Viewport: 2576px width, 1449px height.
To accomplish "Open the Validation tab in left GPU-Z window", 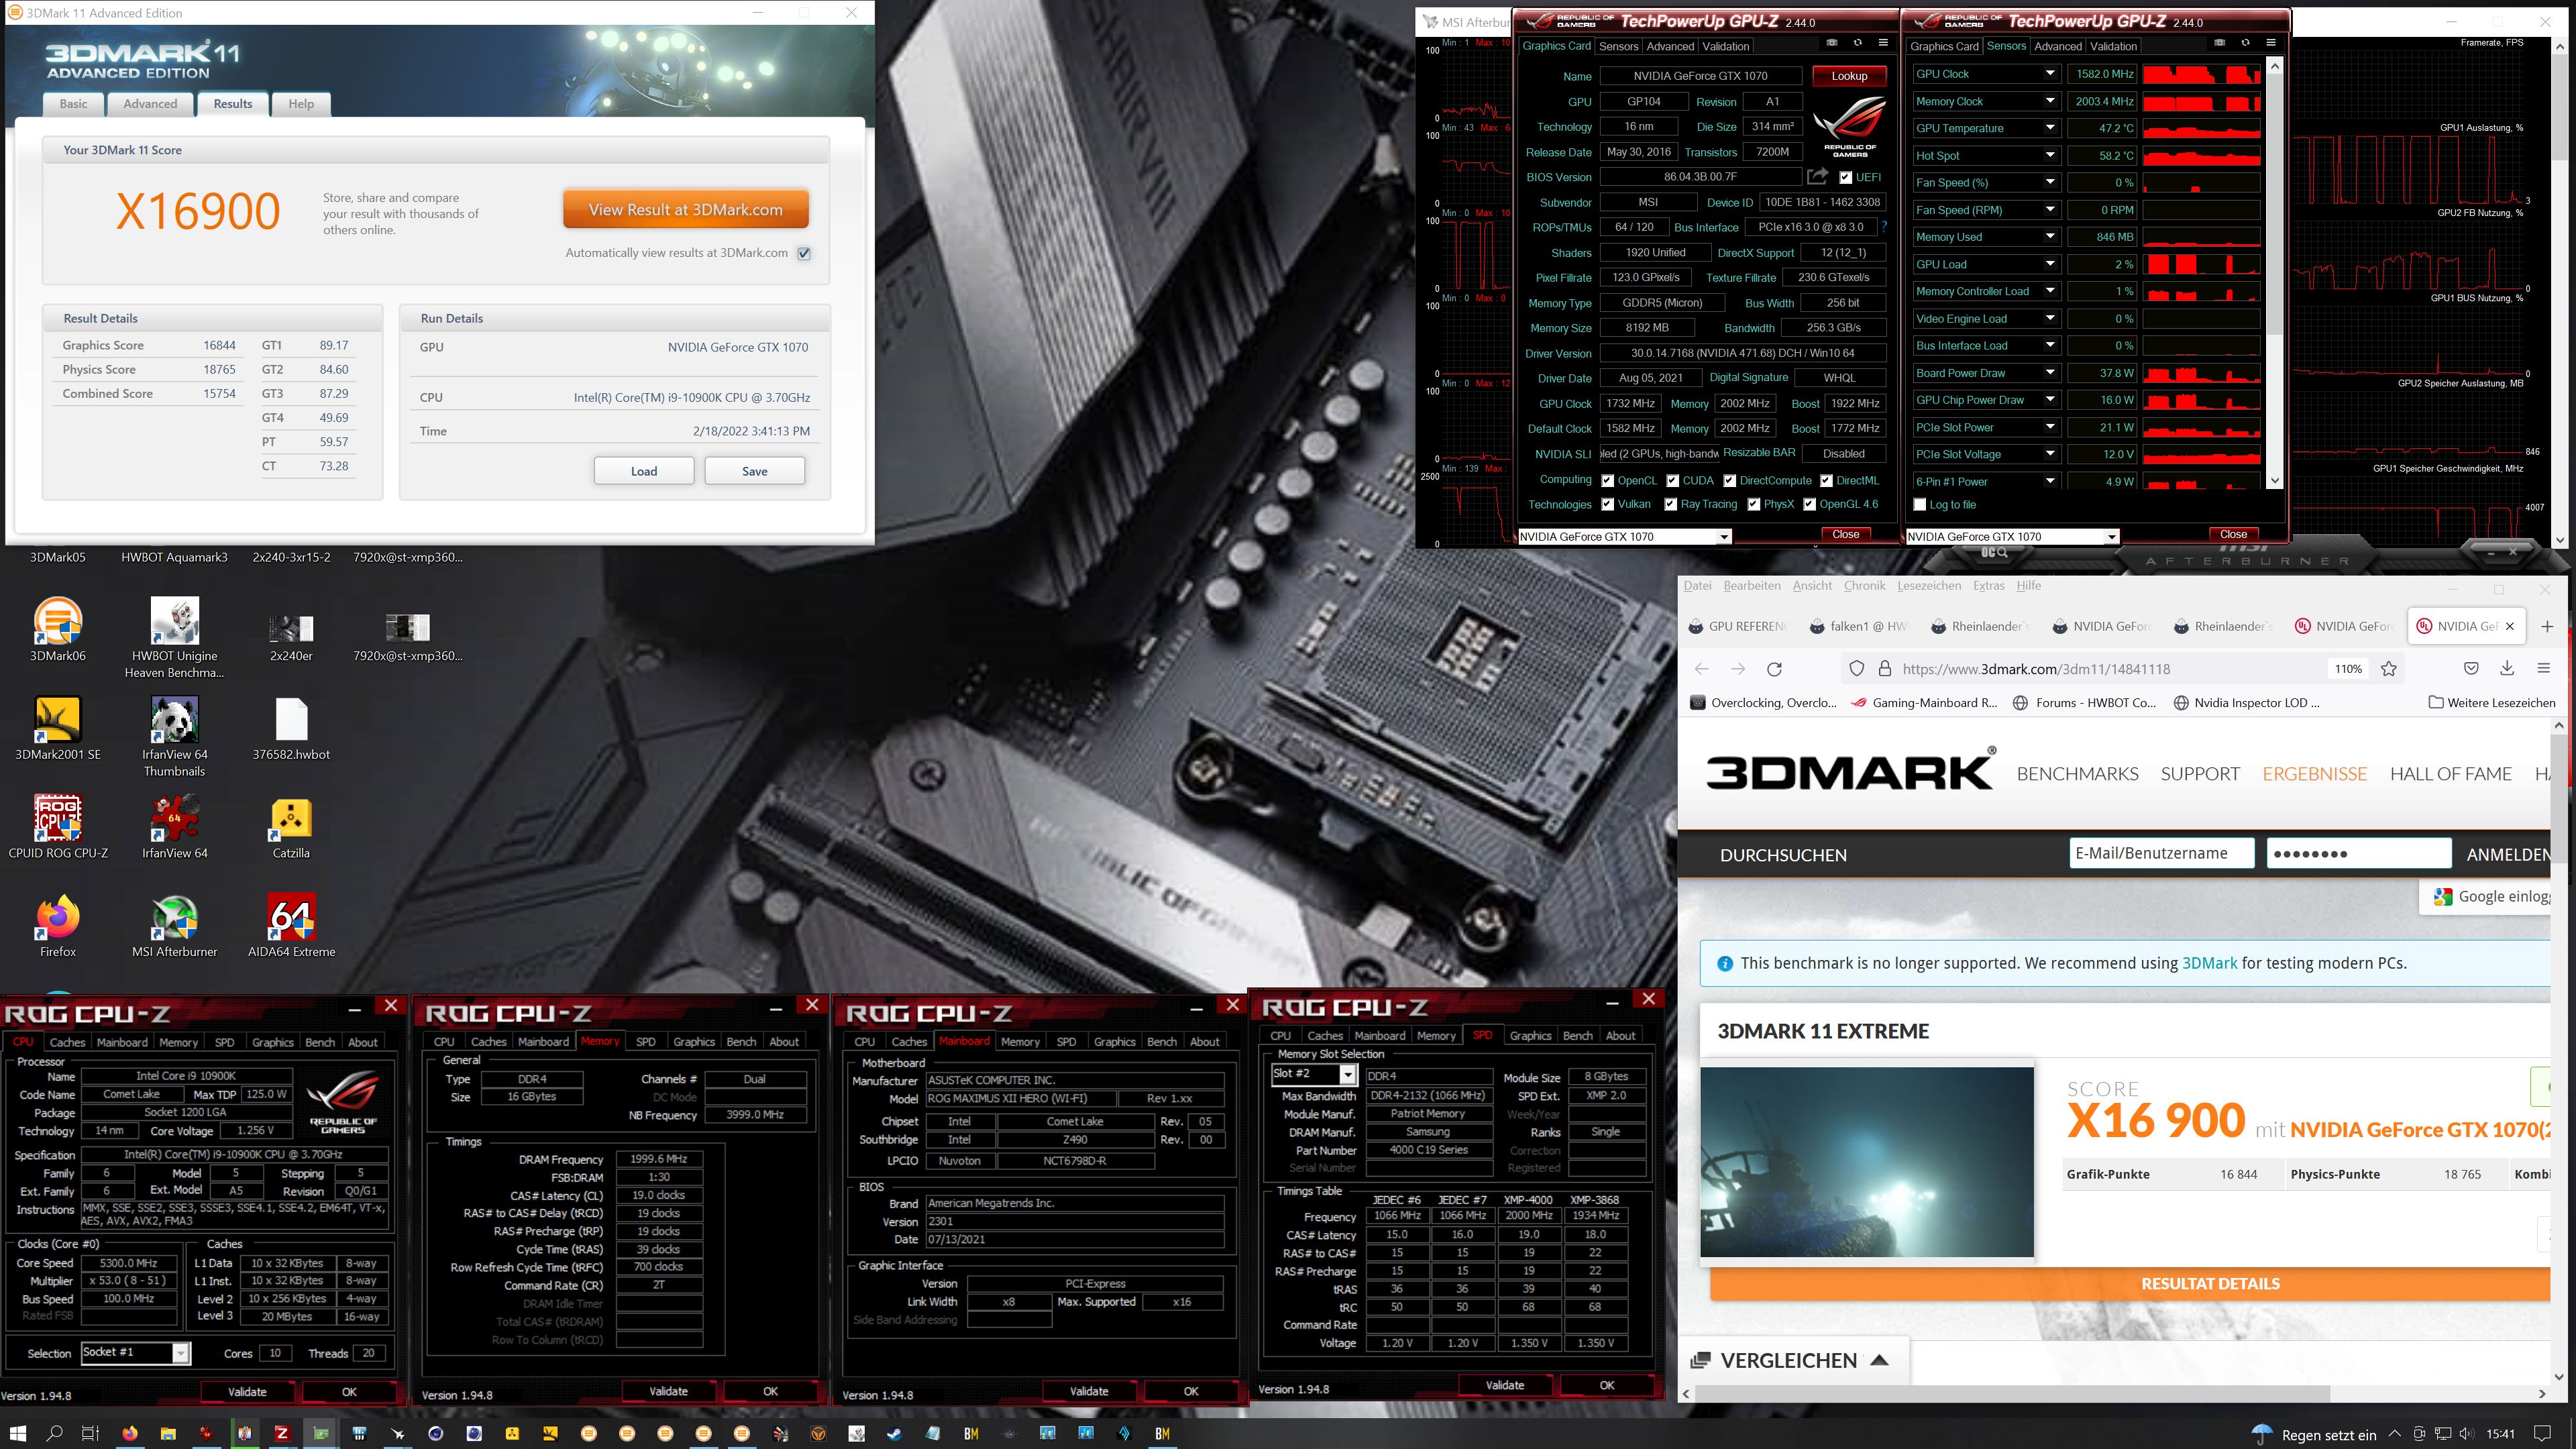I will pyautogui.click(x=1726, y=46).
